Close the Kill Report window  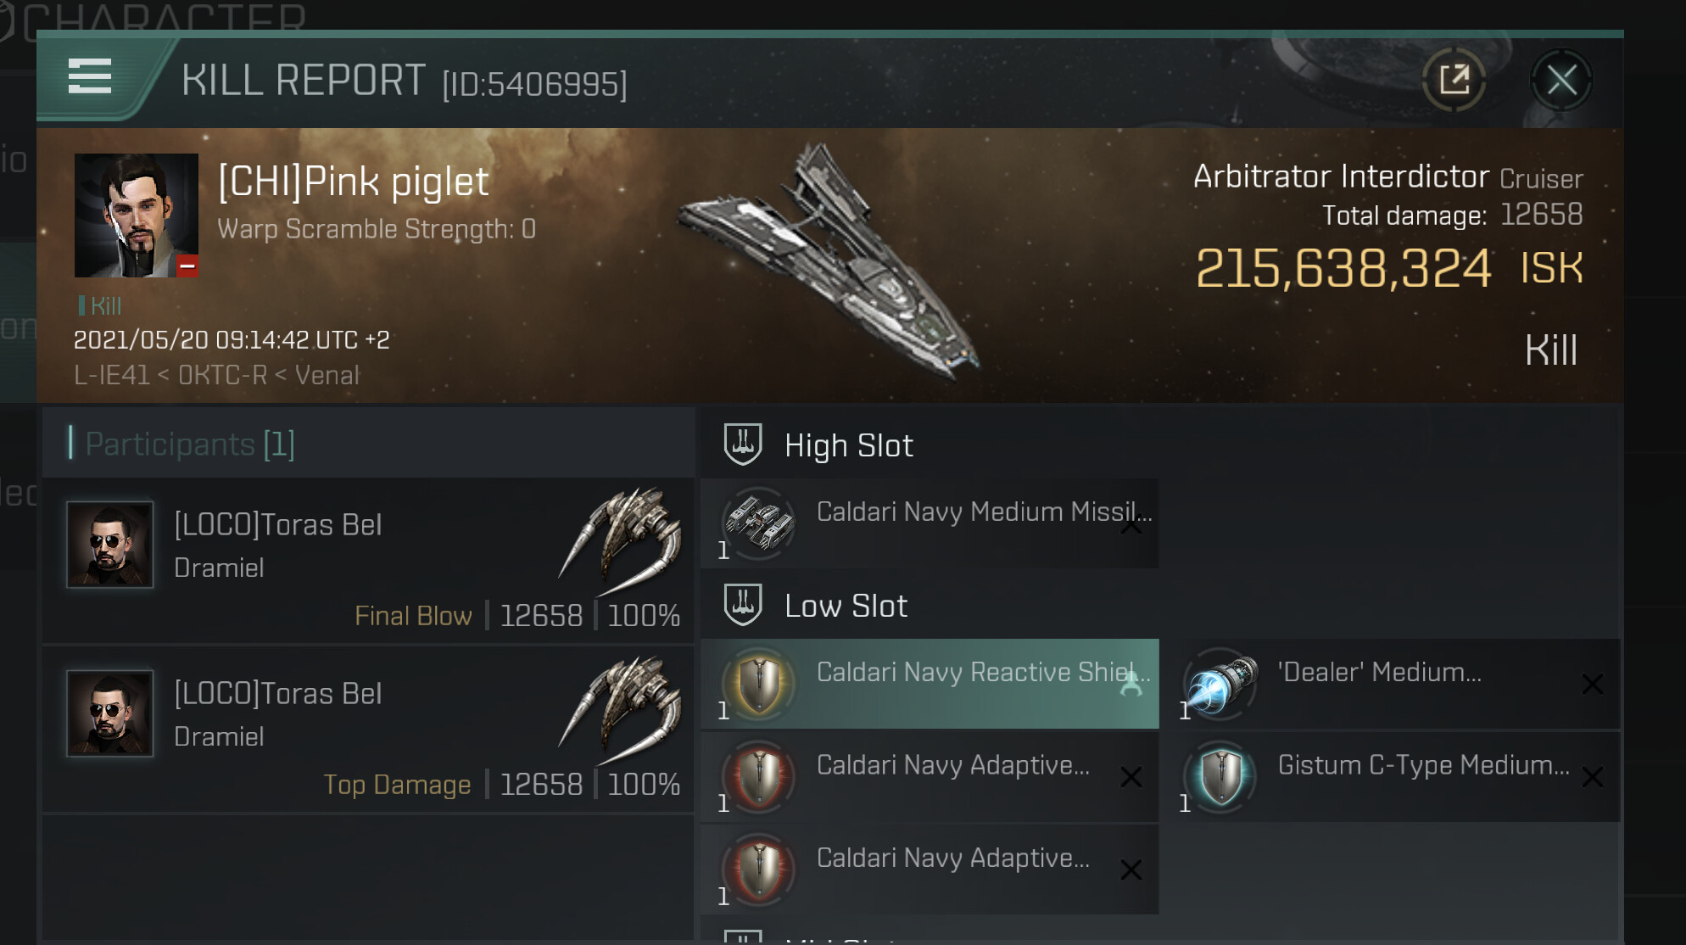coord(1561,81)
